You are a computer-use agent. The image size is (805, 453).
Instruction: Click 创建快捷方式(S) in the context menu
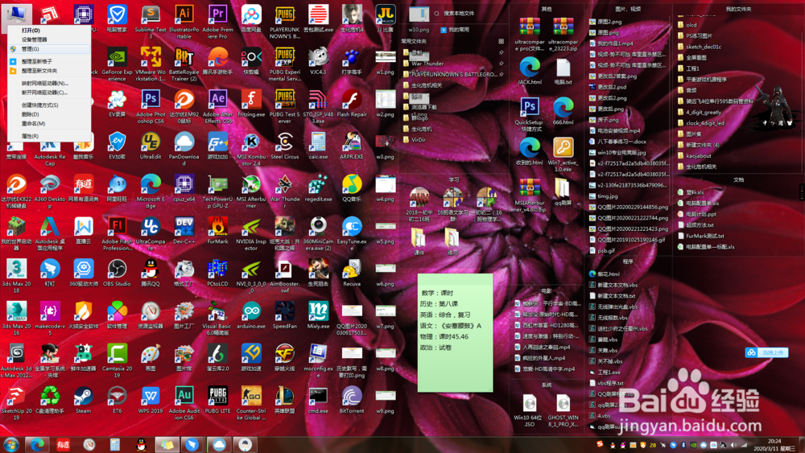point(49,105)
